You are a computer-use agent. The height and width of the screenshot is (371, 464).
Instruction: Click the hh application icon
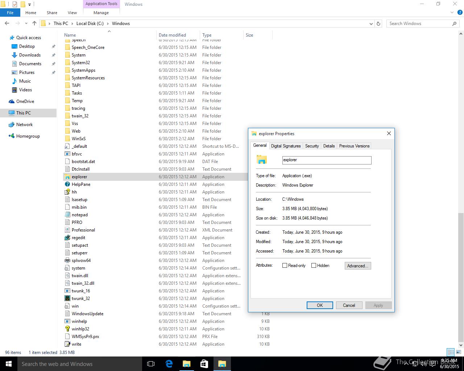[x=67, y=192]
